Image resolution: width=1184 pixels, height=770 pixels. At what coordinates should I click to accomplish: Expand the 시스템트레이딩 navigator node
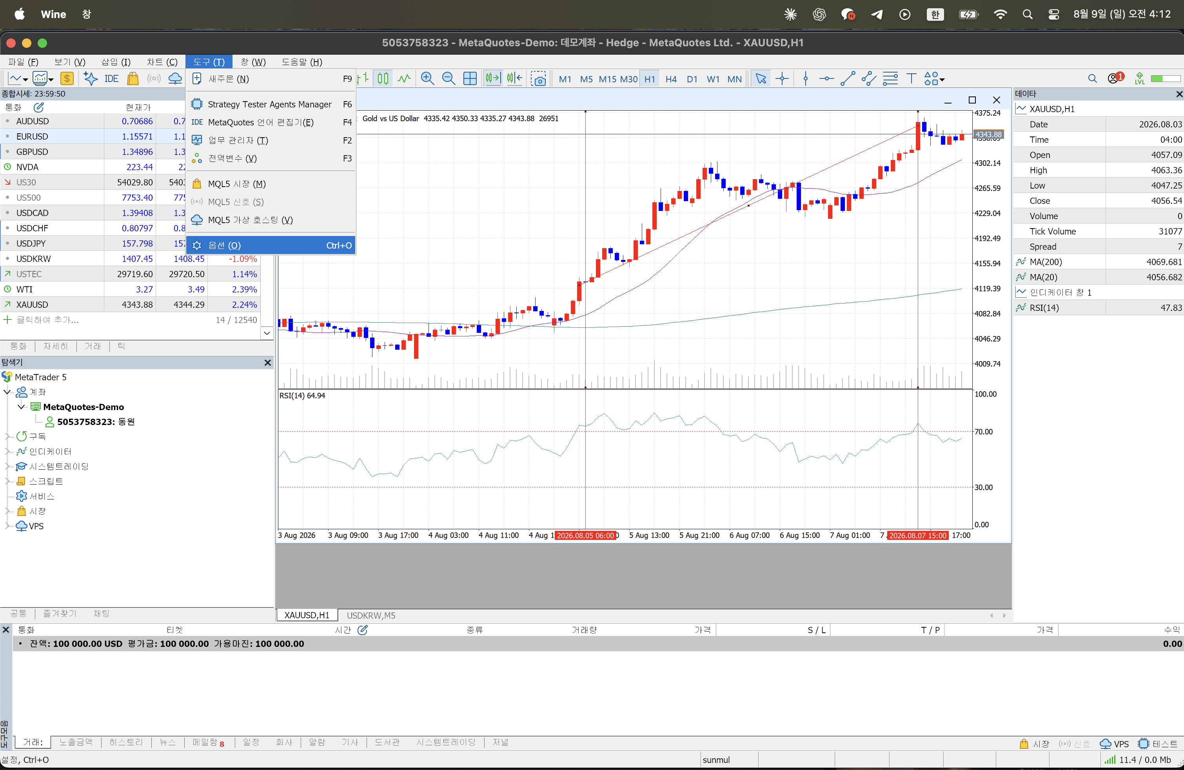[x=7, y=467]
